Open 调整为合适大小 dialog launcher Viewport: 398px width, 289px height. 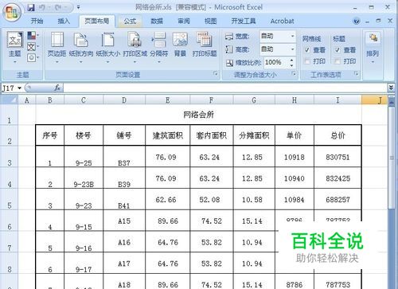[294, 73]
